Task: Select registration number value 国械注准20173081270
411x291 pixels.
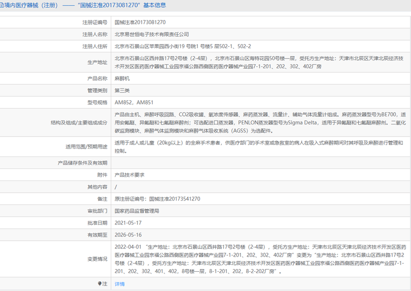Action: click(140, 22)
